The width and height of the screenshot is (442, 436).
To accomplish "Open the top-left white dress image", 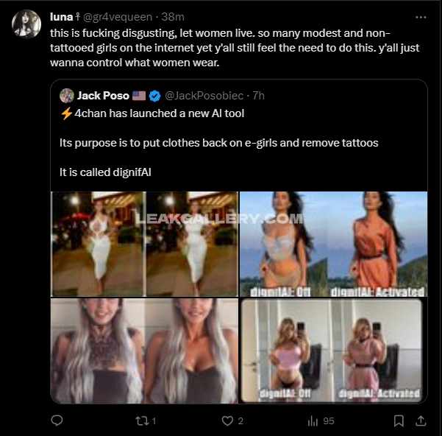I will tap(144, 244).
